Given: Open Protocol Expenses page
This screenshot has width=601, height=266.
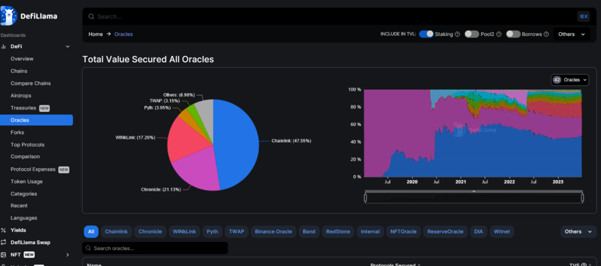Looking at the screenshot, I should tap(33, 169).
